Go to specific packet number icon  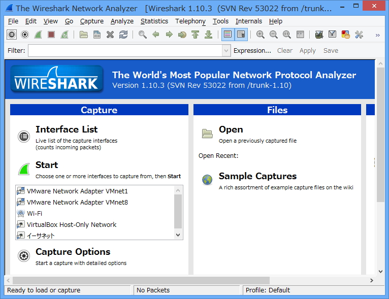182,35
